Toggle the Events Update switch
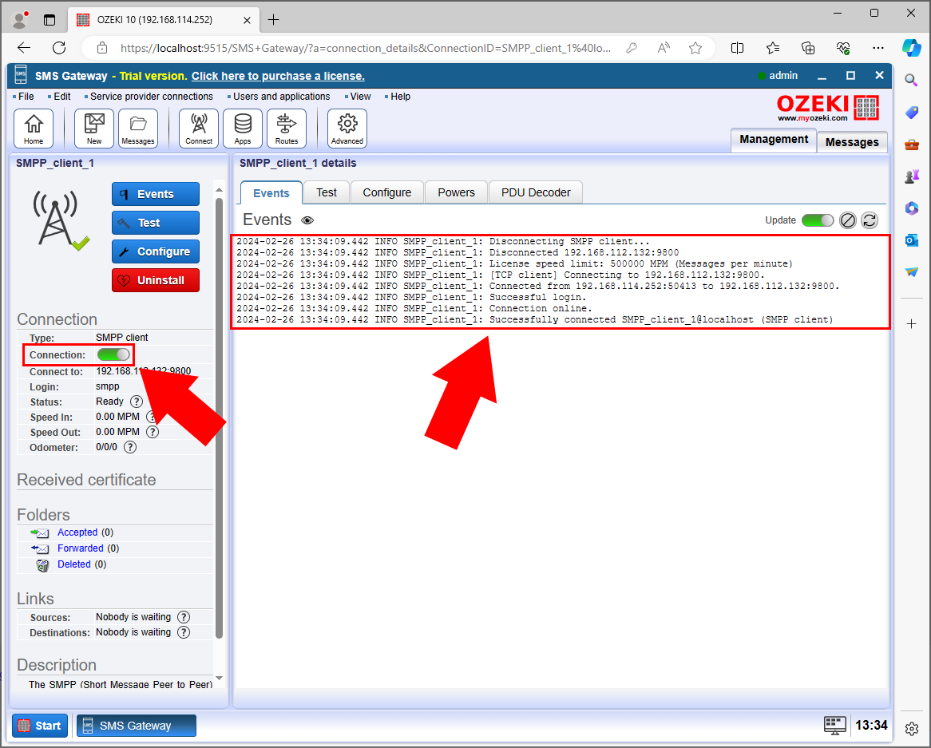 tap(817, 220)
